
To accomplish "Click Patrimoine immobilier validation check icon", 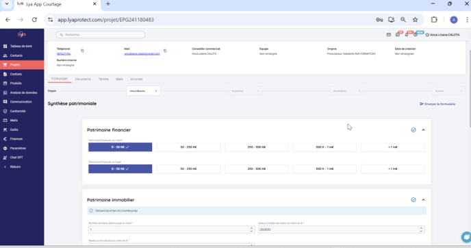I will (x=413, y=200).
